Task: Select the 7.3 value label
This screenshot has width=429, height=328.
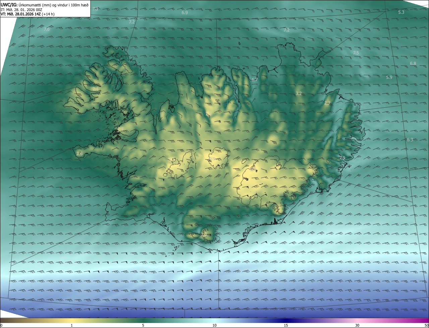Action: point(95,9)
